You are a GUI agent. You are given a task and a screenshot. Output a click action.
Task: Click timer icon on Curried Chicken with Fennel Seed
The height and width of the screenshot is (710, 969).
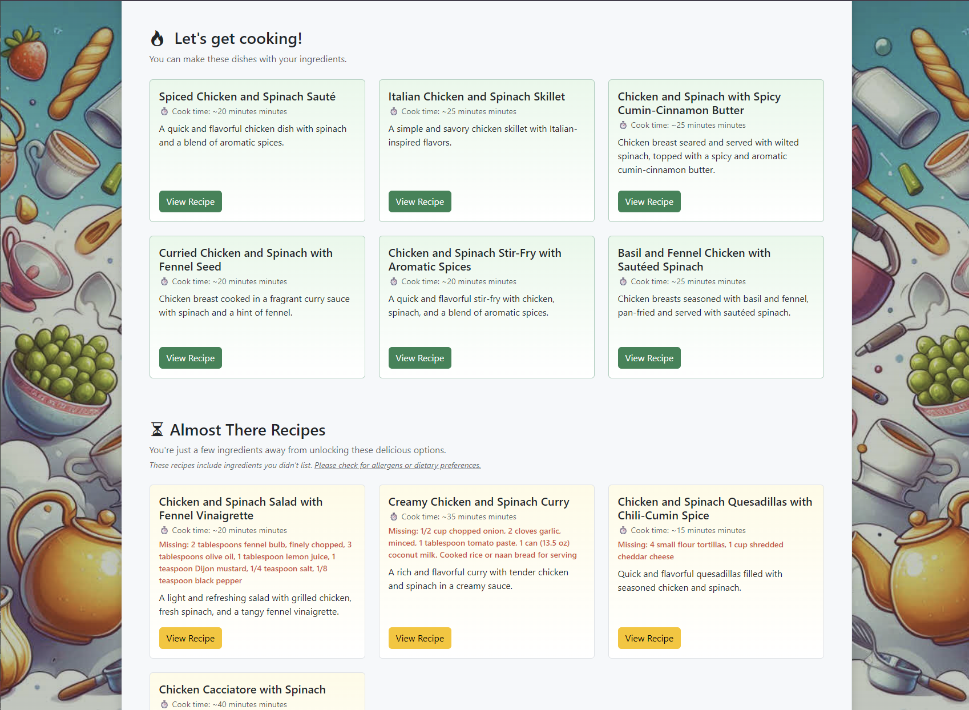(x=164, y=282)
